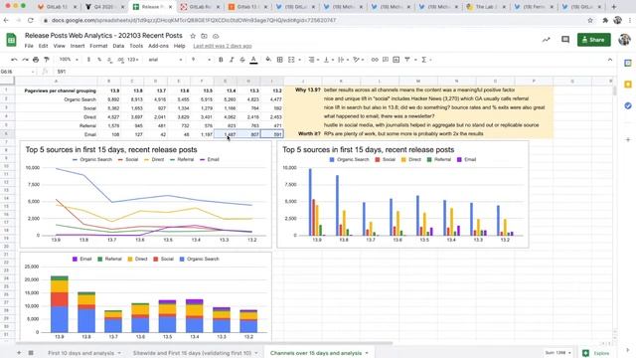Undo the last action

coord(14,60)
